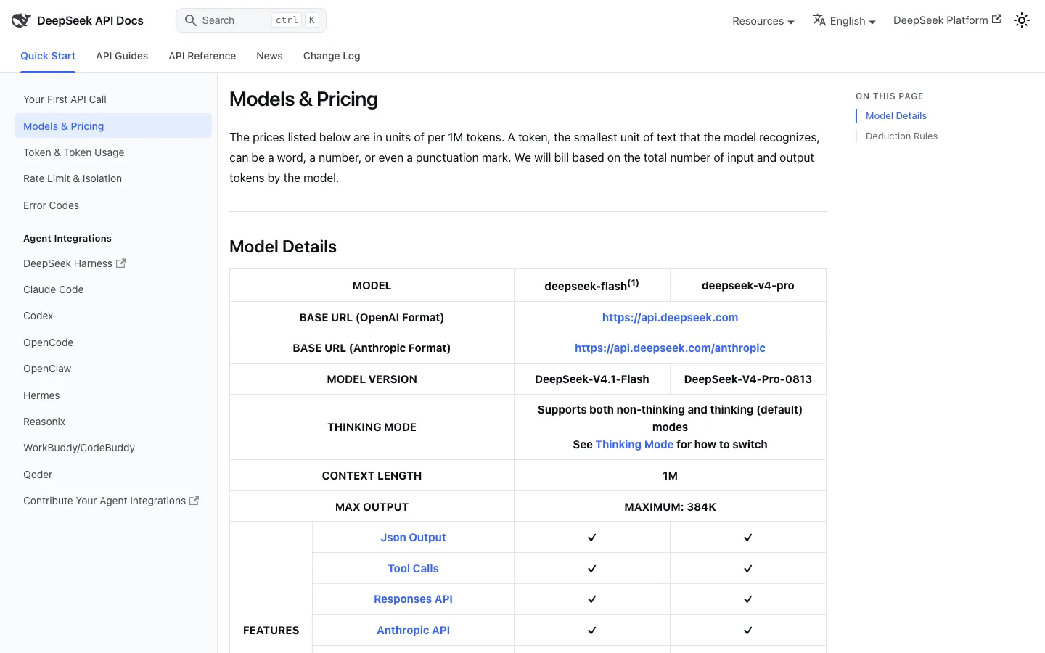
Task: Select Models & Pricing in sidebar
Action: click(x=113, y=126)
